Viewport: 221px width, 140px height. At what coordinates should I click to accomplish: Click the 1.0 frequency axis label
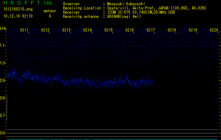click(3, 63)
